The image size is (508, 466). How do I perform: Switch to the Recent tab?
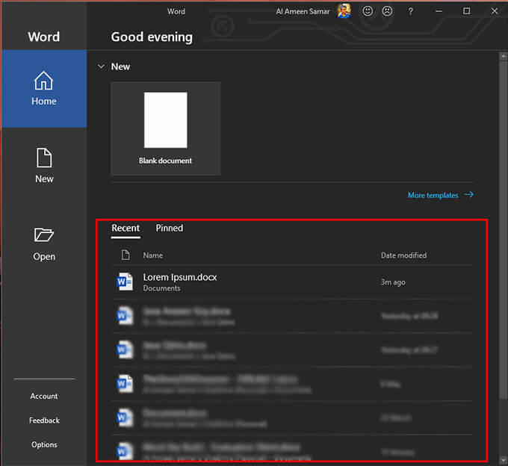click(126, 228)
